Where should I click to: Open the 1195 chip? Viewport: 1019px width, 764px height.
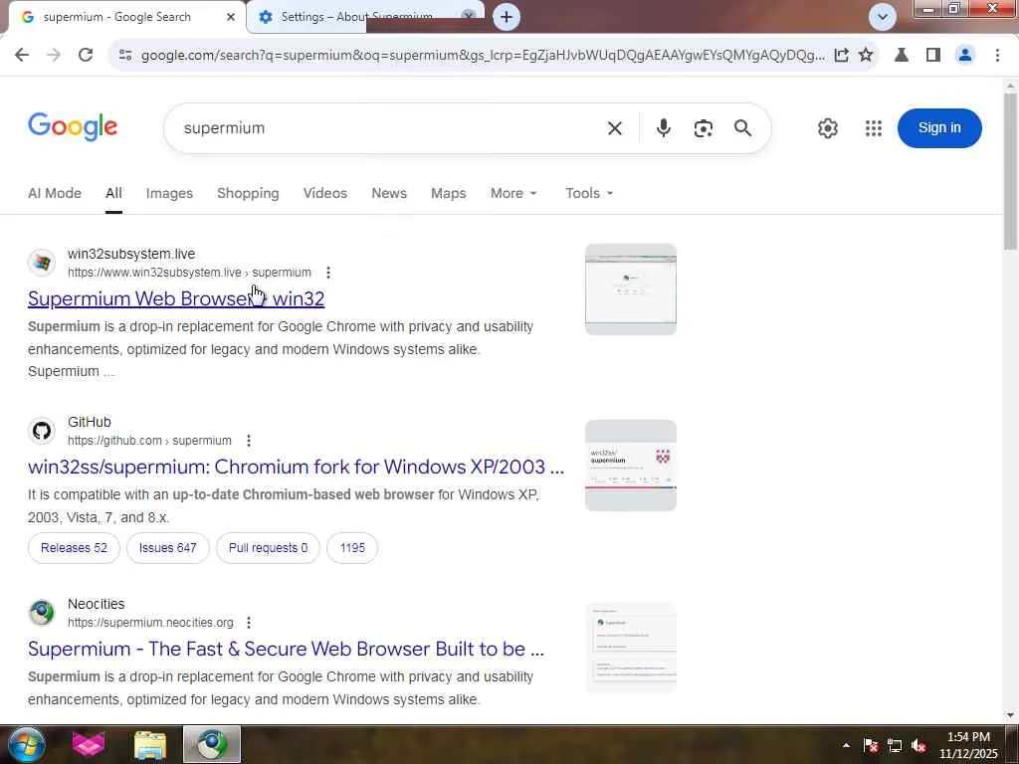[352, 548]
